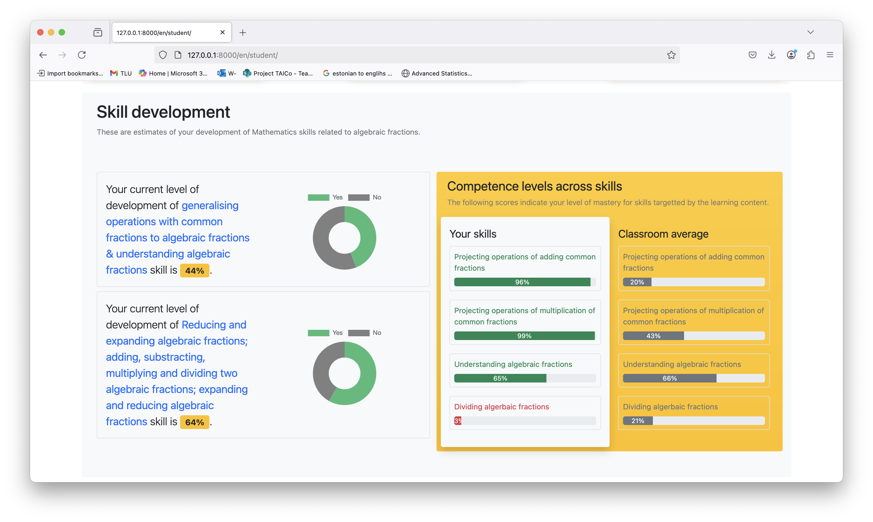873x522 pixels.
Task: Click the 'Competence levels across skills' heading
Action: tap(534, 186)
